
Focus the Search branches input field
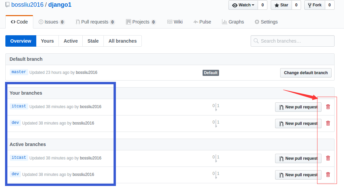292,41
